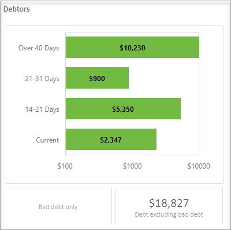Click the Current axis label

click(47, 140)
